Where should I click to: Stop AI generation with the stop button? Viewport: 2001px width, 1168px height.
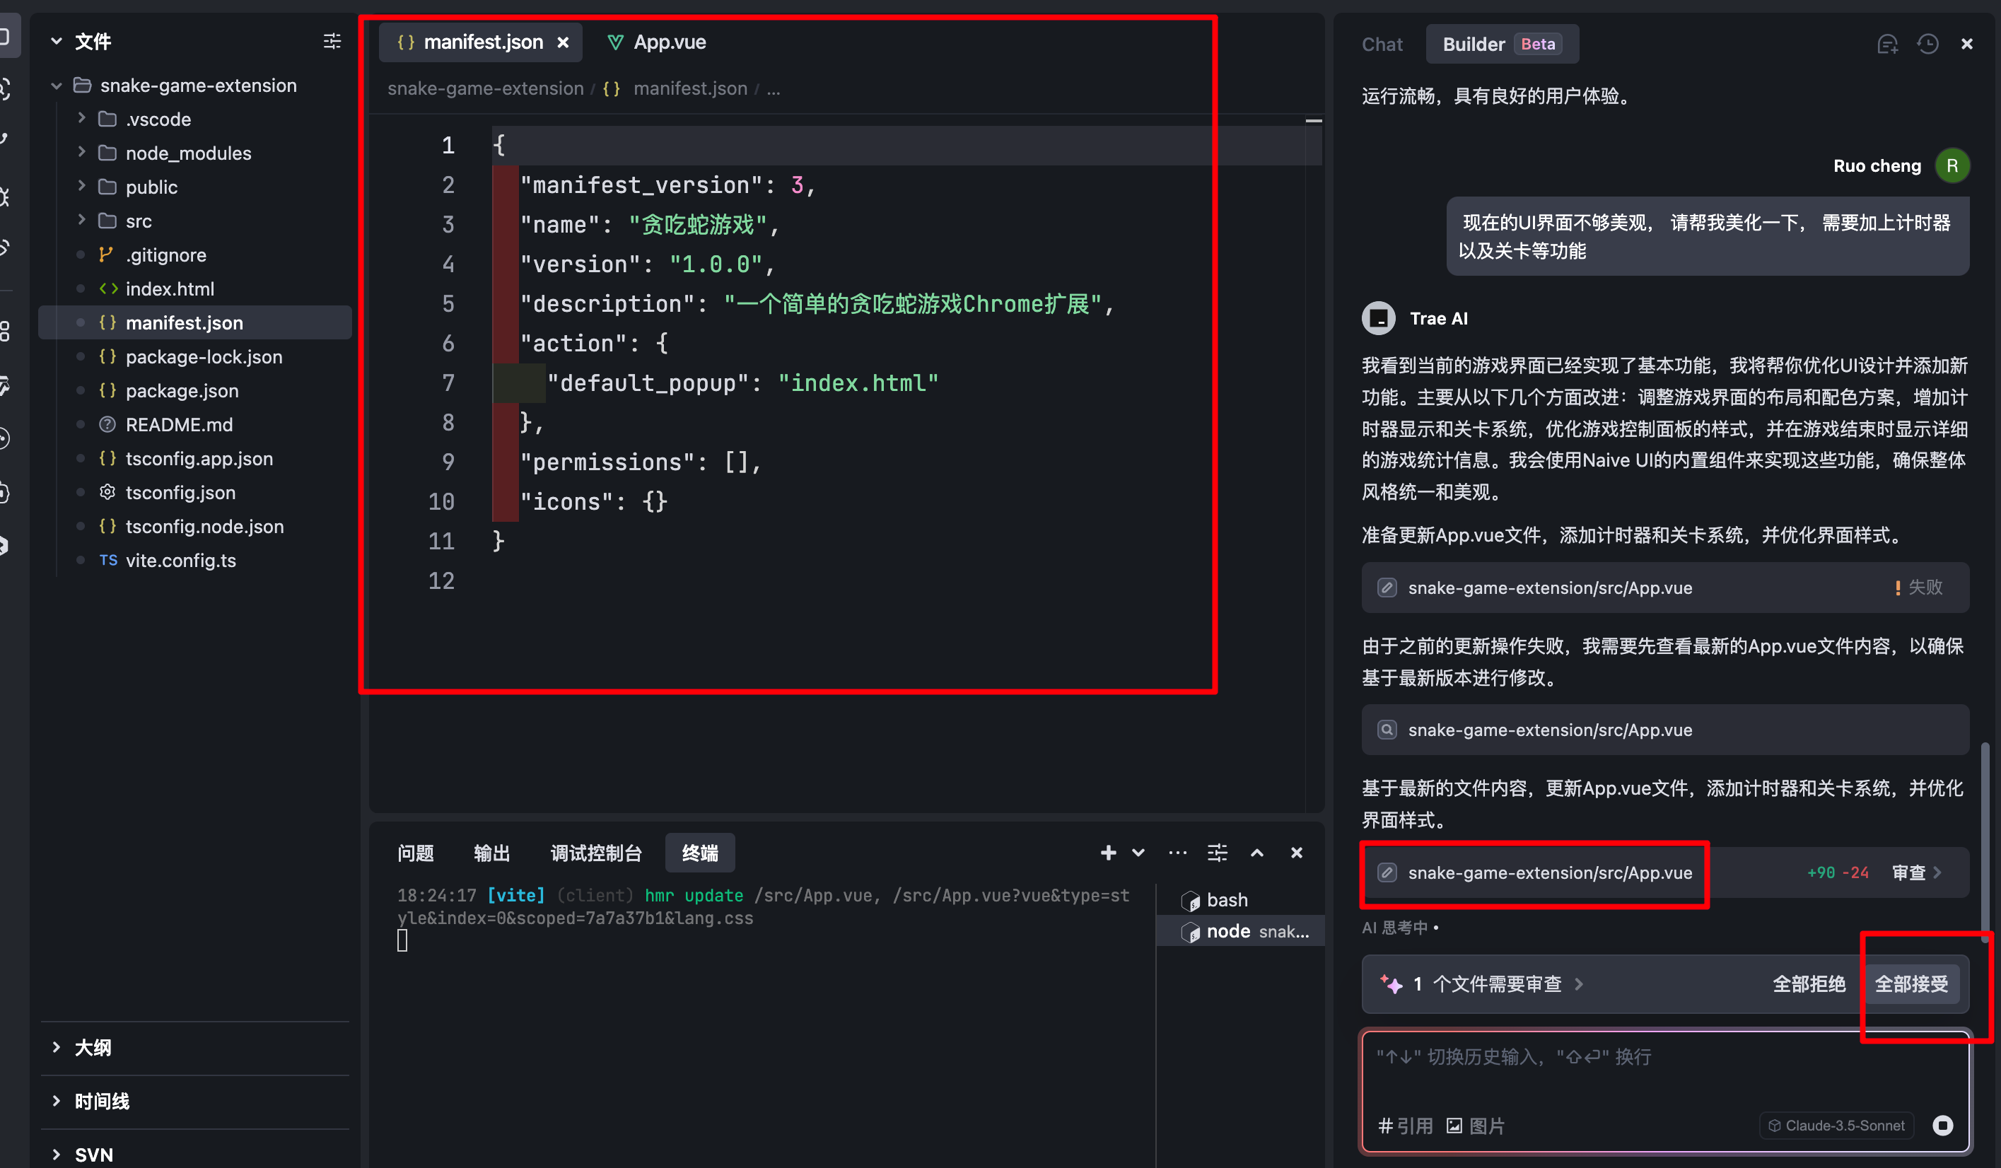[1942, 1125]
